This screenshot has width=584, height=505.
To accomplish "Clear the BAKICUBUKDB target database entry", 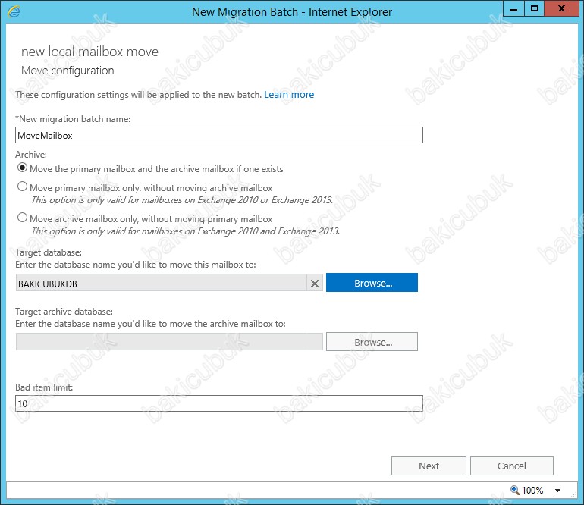I will pos(315,283).
